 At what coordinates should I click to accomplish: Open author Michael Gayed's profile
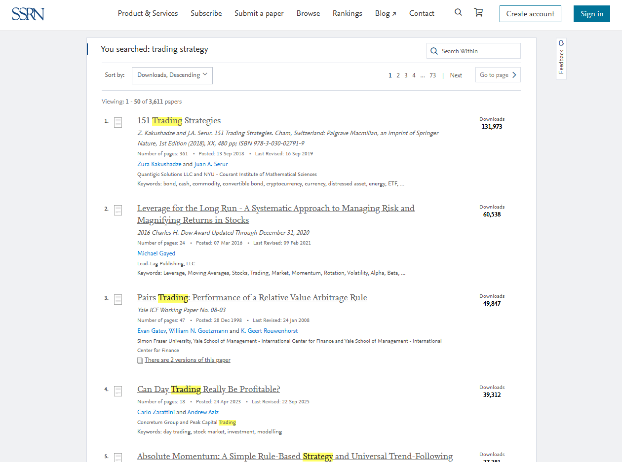pos(156,253)
